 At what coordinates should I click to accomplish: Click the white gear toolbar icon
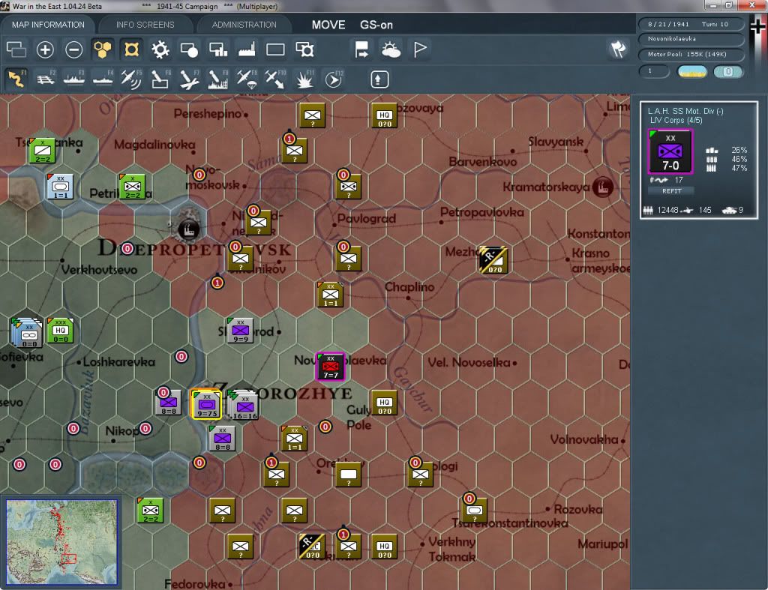(x=160, y=49)
